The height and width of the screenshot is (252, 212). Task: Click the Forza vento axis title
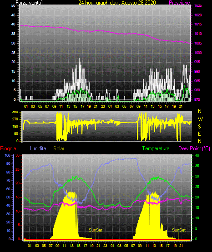(29, 3)
